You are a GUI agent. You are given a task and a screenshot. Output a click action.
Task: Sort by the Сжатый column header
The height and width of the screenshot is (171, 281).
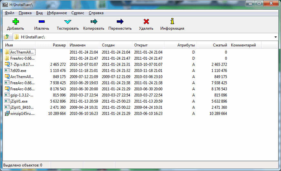point(213,45)
